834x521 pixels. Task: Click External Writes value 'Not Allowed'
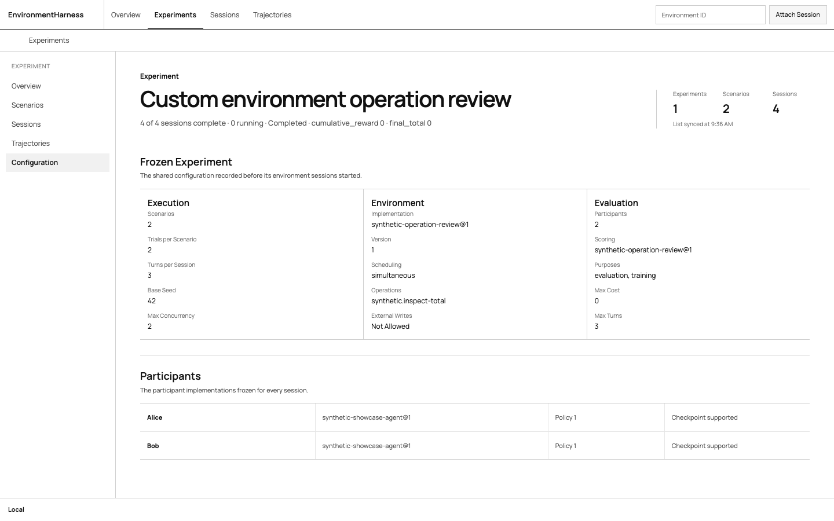[x=390, y=326]
